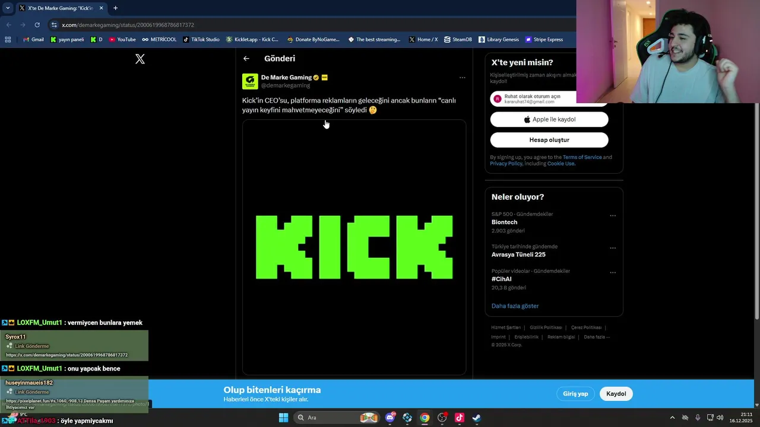
Task: Open the Hizmet Şartları footer link
Action: (506, 327)
